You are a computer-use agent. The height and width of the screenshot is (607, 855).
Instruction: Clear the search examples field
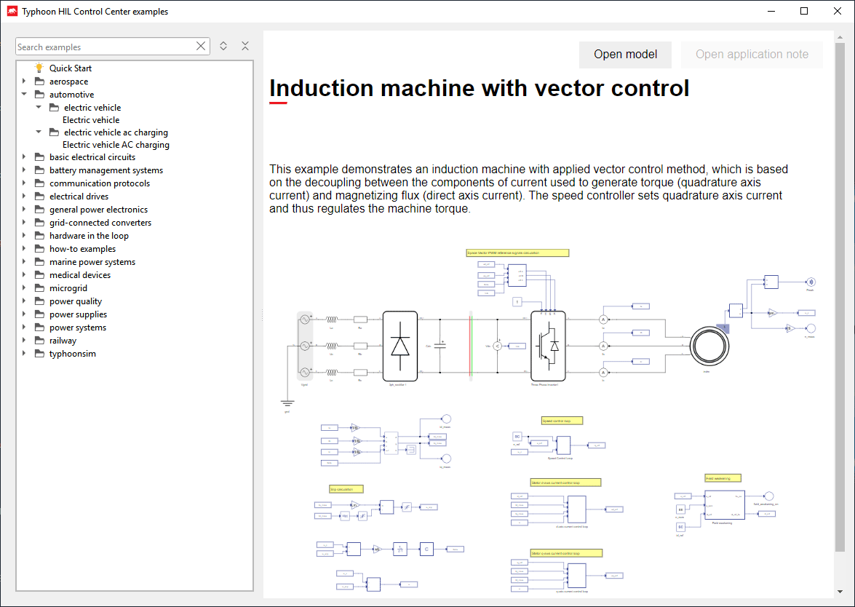[201, 47]
